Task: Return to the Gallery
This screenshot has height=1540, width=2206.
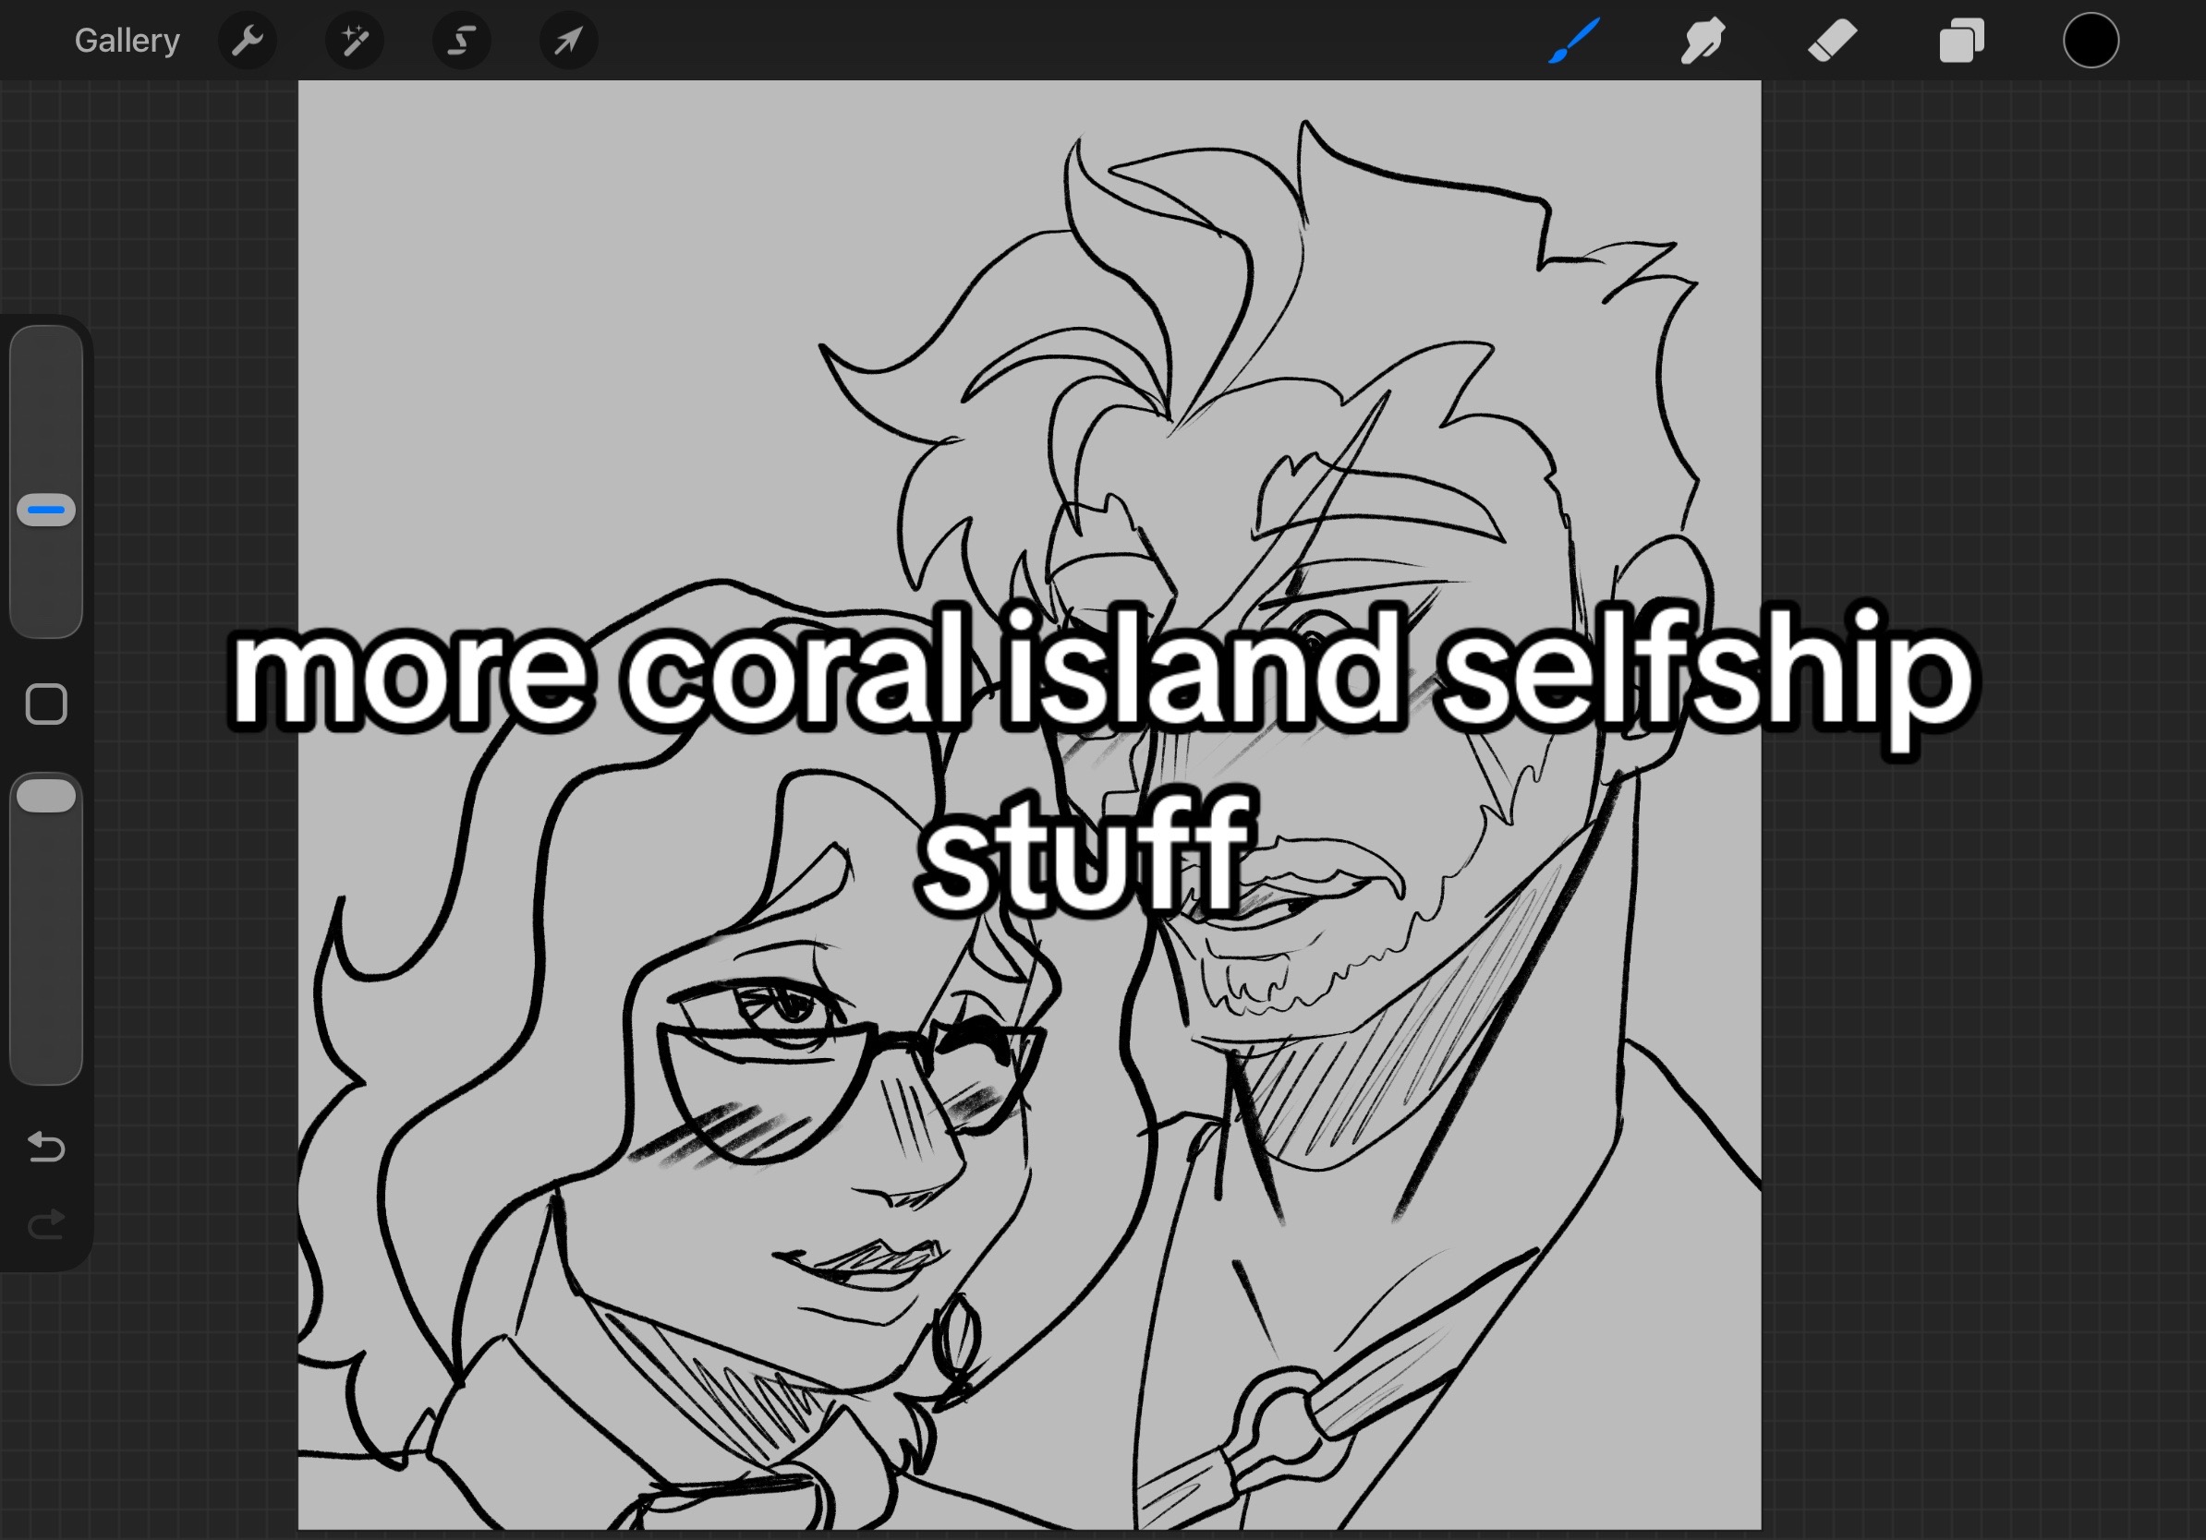Action: tap(127, 41)
